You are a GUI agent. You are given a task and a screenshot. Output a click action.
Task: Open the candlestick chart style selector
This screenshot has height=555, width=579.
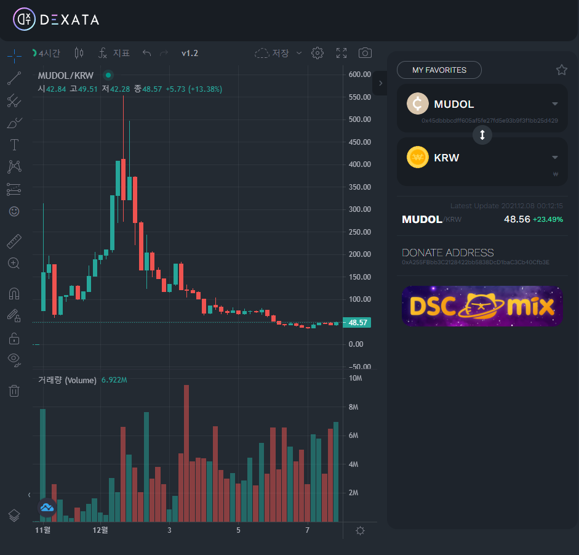[79, 53]
